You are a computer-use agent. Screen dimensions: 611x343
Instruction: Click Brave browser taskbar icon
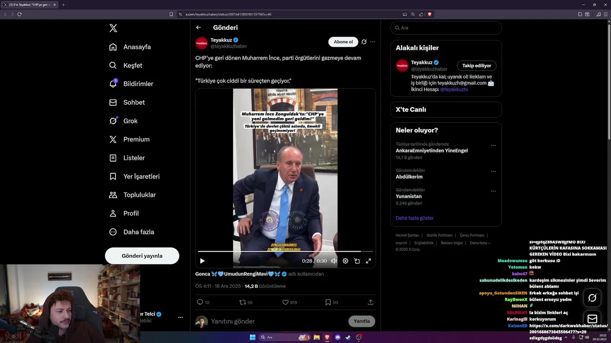click(327, 337)
